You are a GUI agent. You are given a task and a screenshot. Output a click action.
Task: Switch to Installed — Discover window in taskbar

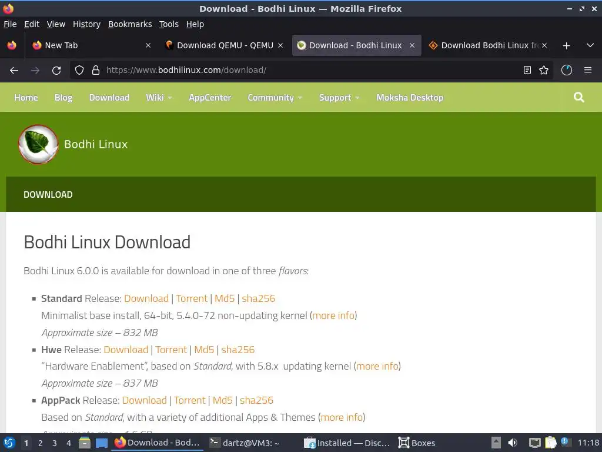tap(347, 443)
